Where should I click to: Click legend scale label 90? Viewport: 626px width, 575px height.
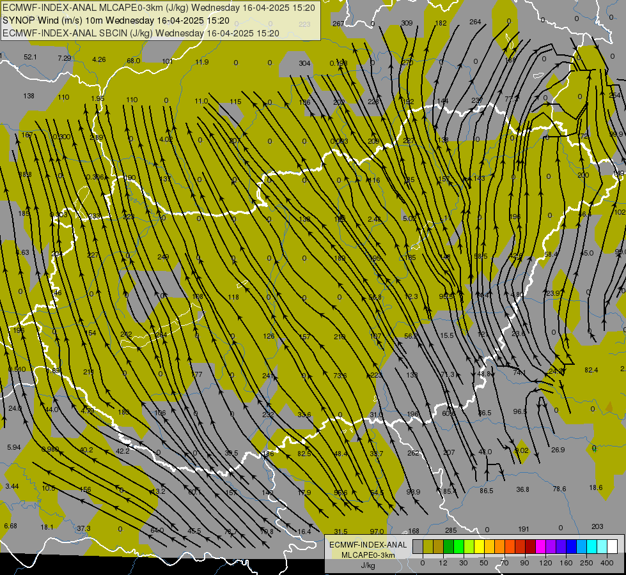click(x=524, y=563)
